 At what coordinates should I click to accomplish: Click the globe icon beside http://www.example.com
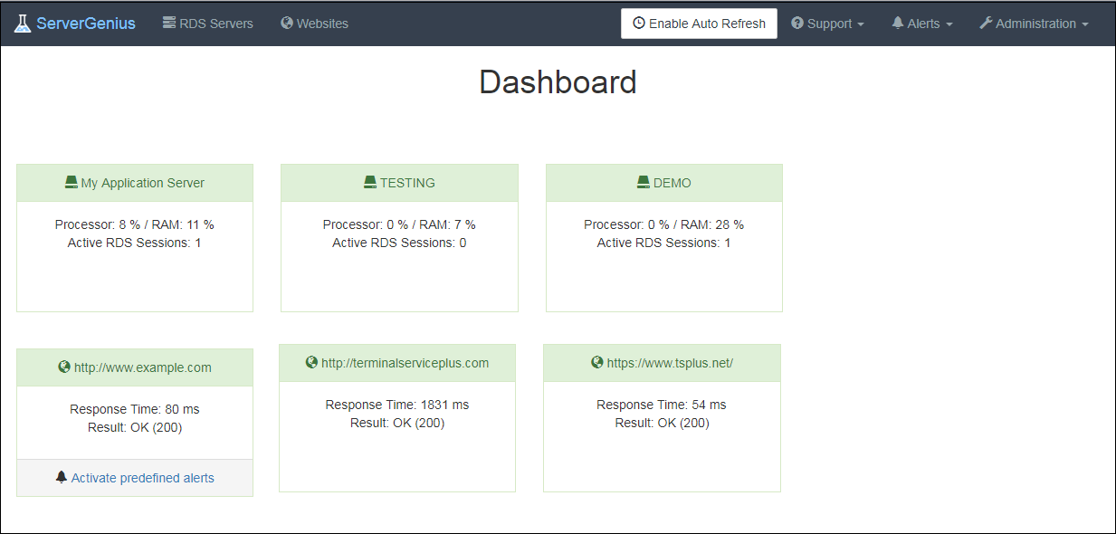[x=64, y=367]
